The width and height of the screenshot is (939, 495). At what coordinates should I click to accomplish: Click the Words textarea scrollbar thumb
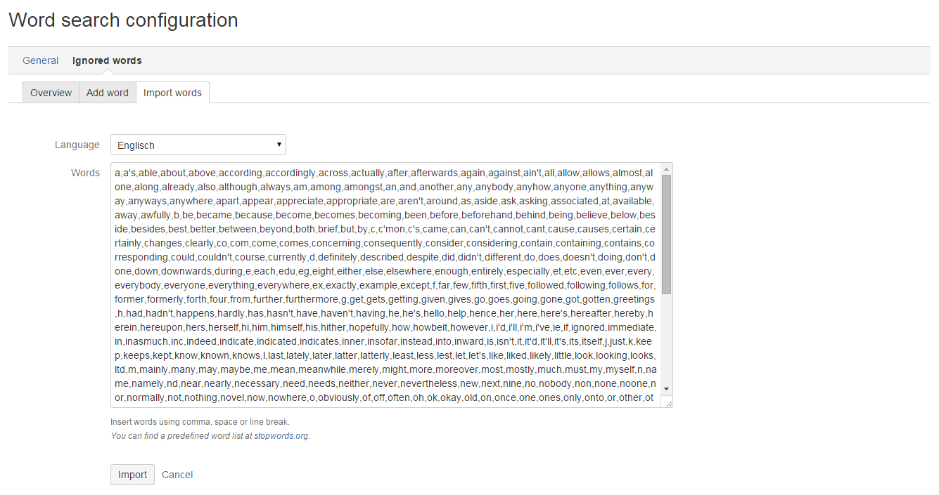point(667,233)
